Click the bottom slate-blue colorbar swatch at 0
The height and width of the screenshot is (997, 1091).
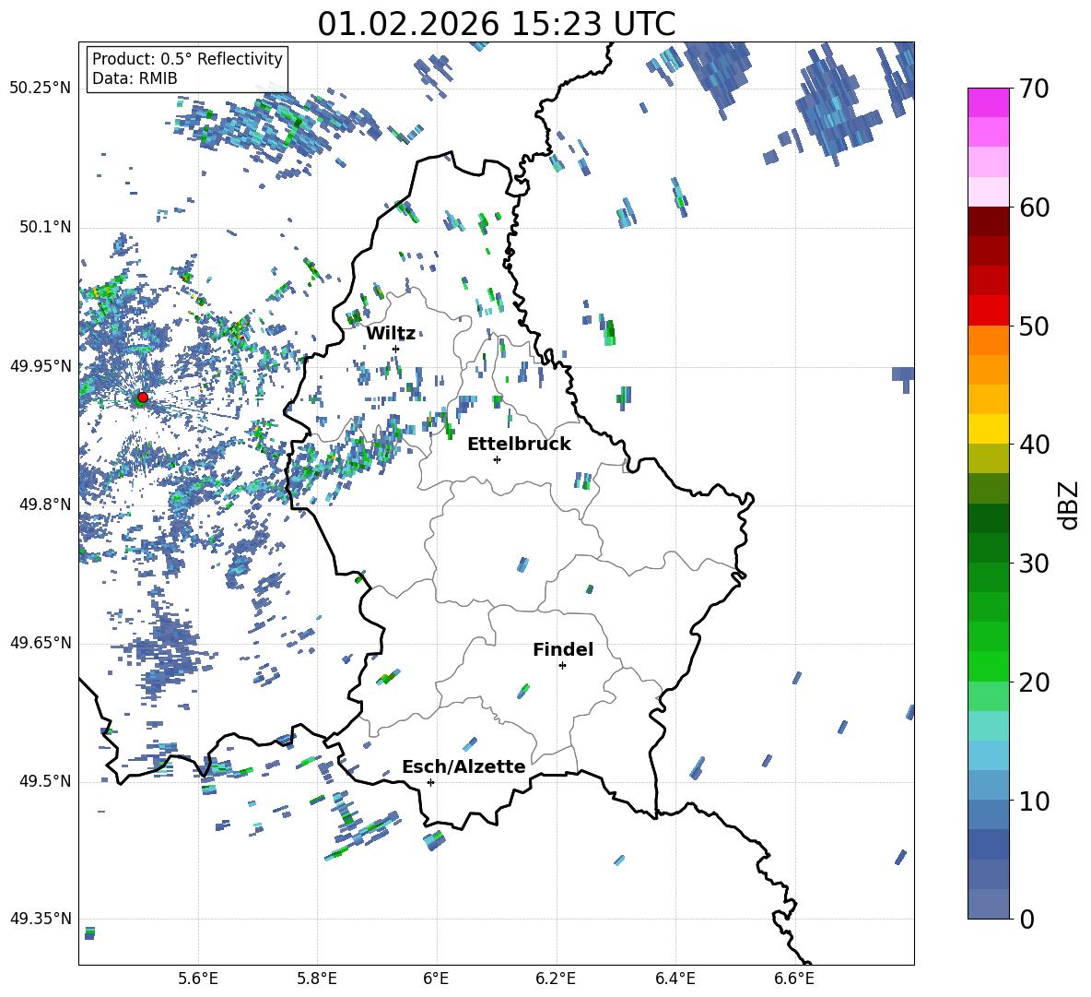988,903
